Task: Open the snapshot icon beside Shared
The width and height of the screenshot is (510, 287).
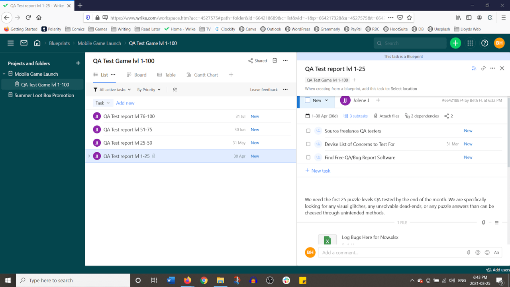Action: [x=275, y=60]
